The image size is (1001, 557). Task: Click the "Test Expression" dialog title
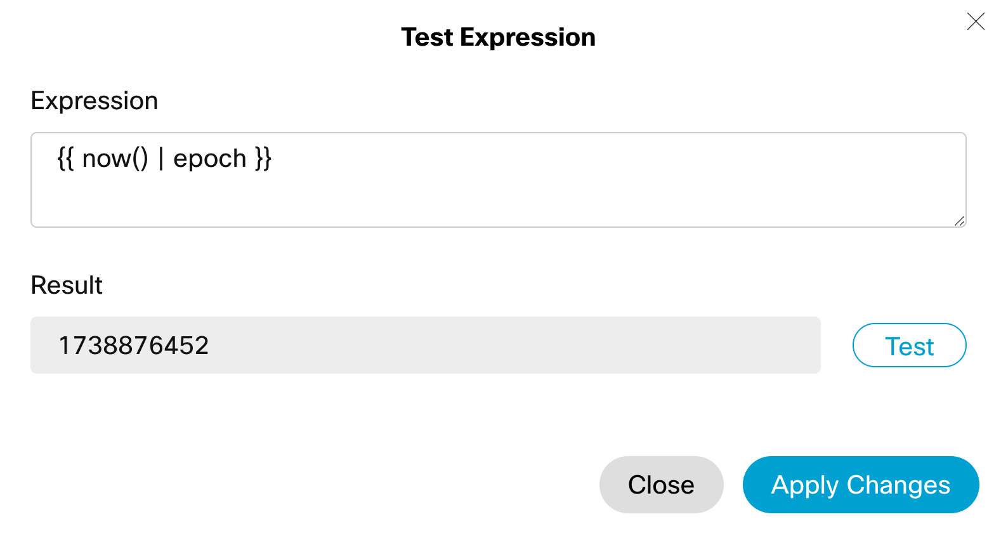point(498,37)
